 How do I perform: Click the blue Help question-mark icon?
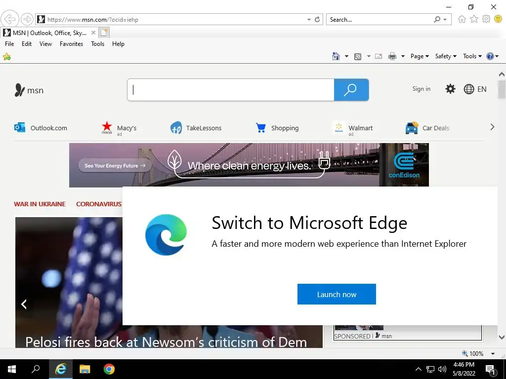490,56
